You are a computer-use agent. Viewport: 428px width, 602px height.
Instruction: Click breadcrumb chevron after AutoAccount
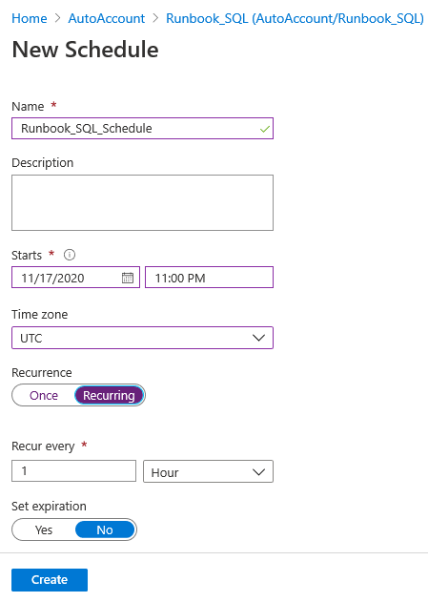click(x=155, y=18)
